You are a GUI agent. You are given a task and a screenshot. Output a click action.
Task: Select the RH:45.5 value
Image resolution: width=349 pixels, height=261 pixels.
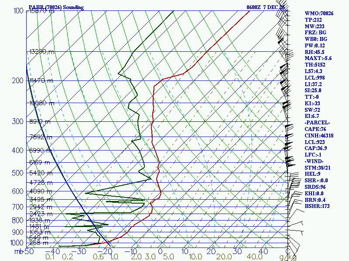tap(315, 52)
